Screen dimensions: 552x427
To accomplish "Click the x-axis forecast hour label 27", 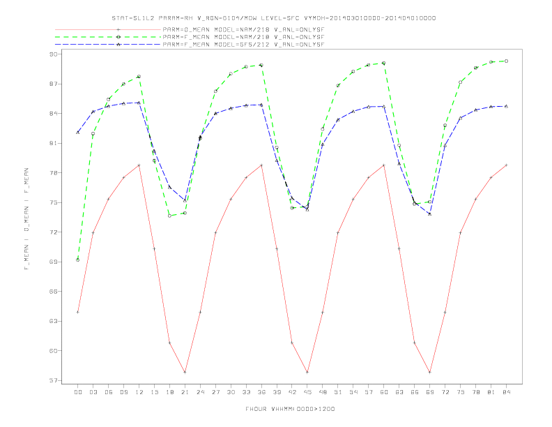I will click(216, 392).
